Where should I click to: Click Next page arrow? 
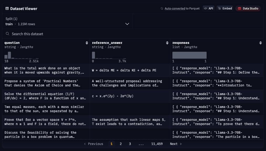pyautogui.click(x=176, y=144)
